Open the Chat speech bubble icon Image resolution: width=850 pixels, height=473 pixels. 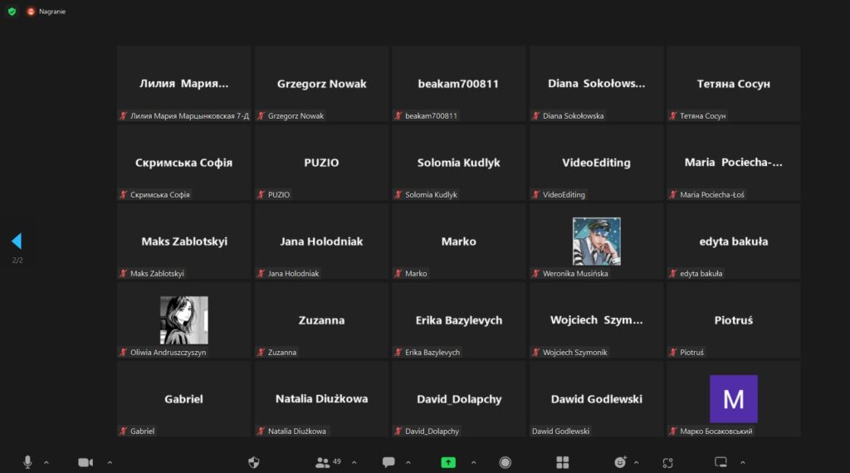[388, 462]
